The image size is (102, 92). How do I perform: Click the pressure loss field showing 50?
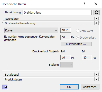point(66,37)
